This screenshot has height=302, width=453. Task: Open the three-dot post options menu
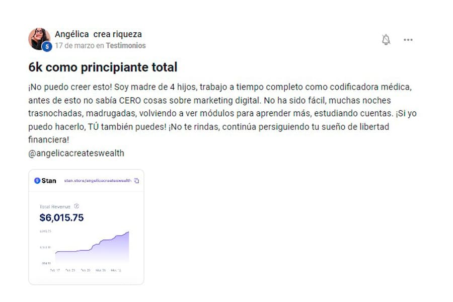click(x=408, y=40)
